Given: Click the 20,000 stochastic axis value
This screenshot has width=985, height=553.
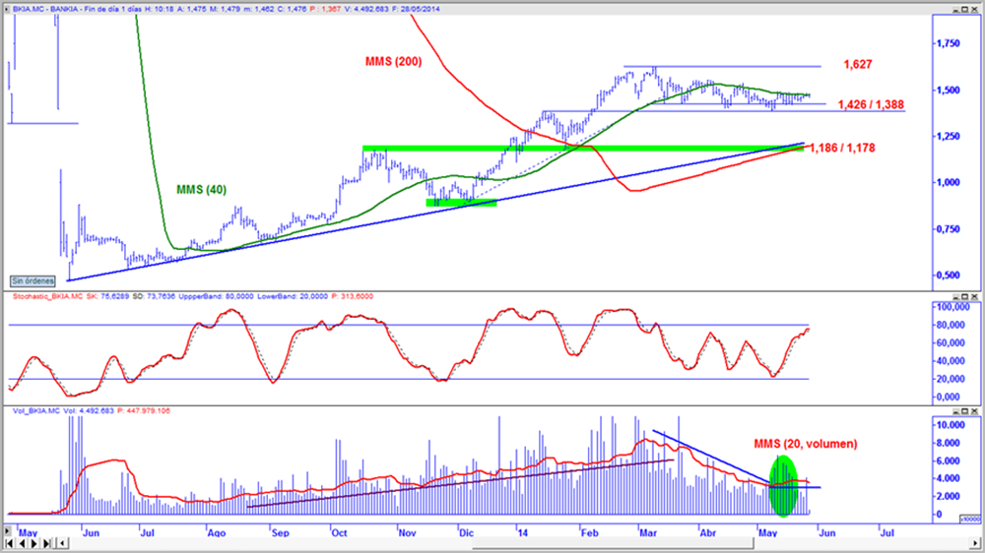Looking at the screenshot, I should point(952,379).
